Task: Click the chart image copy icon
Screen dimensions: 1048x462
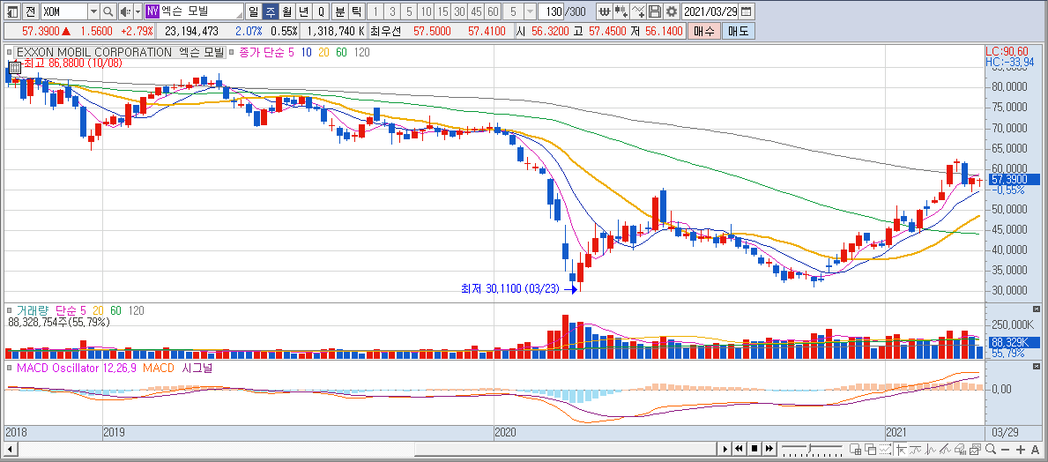Action: point(976,449)
